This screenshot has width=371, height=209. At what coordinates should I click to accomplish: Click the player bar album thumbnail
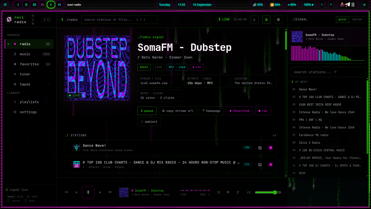click(124, 192)
